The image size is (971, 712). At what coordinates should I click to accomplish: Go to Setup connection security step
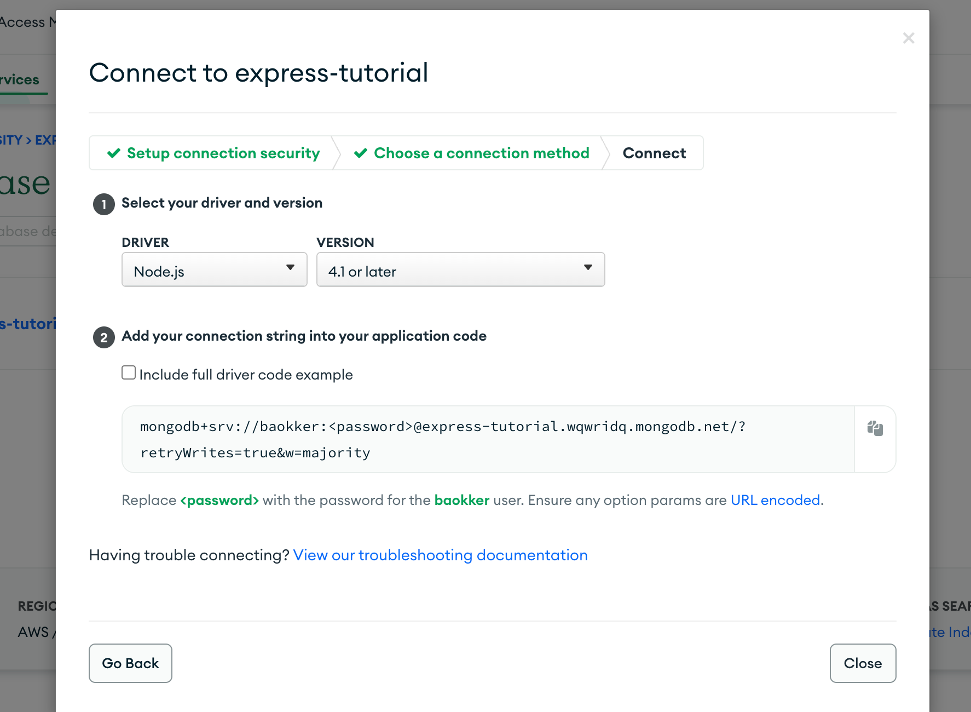coord(213,153)
